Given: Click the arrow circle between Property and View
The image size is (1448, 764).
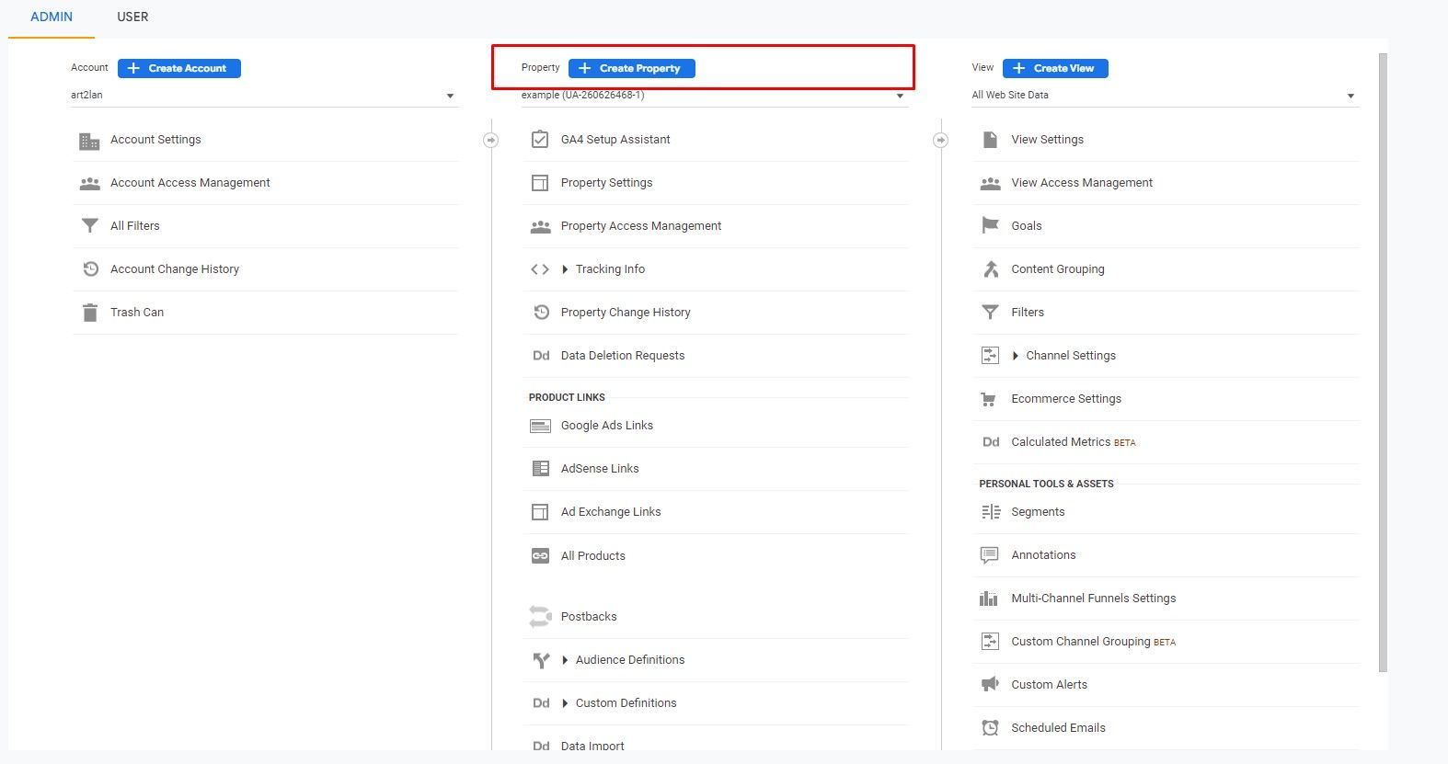Looking at the screenshot, I should pyautogui.click(x=940, y=140).
